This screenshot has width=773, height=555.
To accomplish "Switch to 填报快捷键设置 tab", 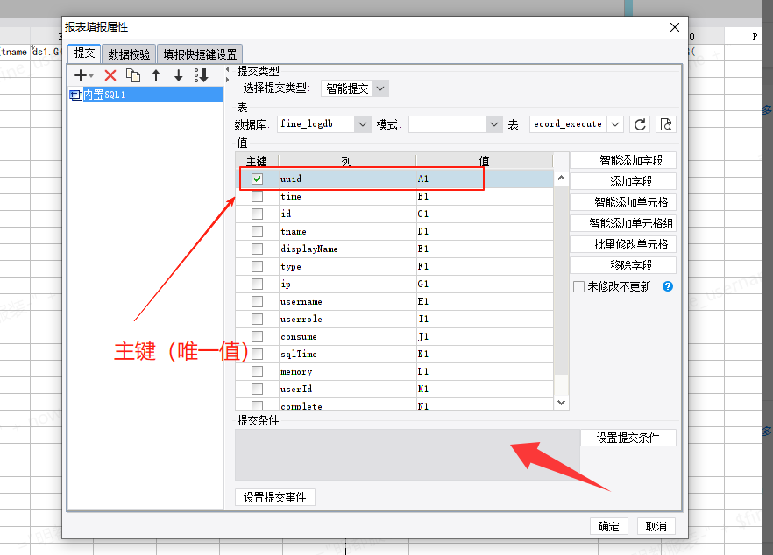I will click(200, 53).
